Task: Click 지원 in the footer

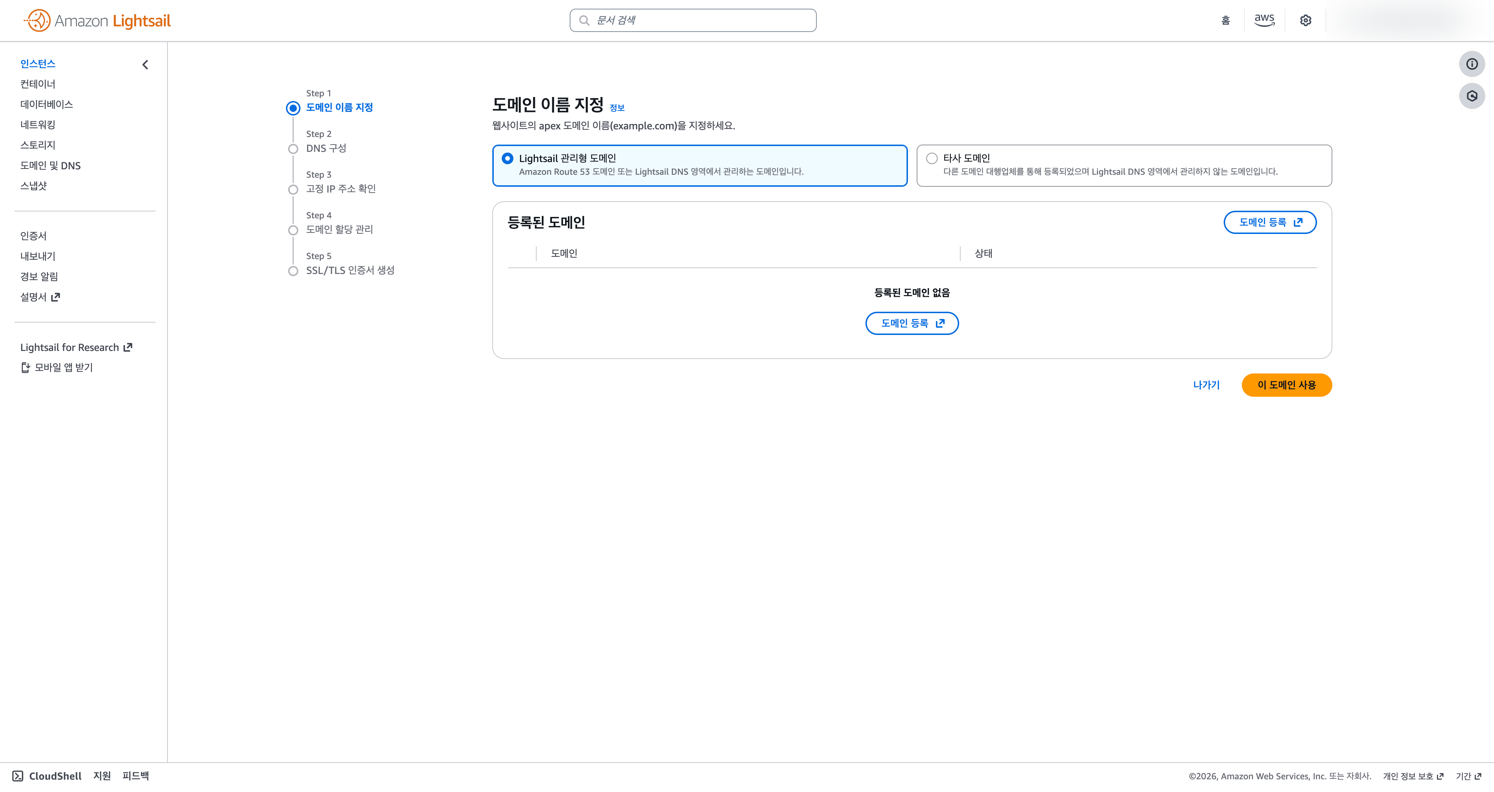Action: pyautogui.click(x=102, y=776)
